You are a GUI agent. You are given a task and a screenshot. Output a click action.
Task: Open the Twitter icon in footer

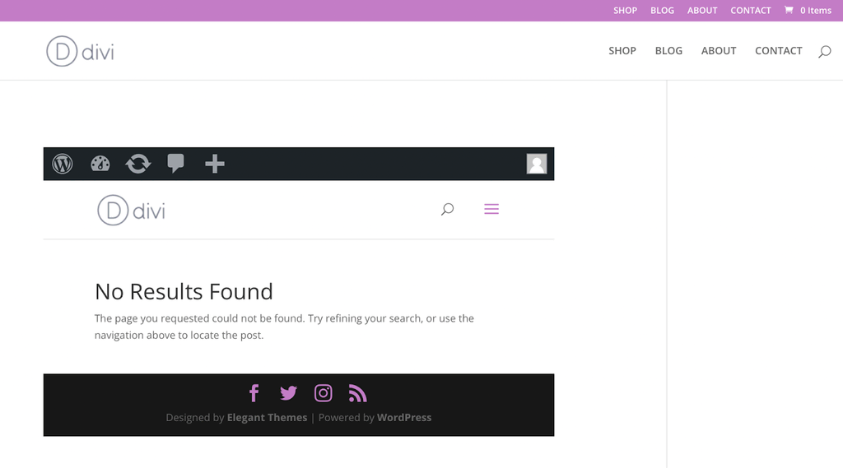(x=288, y=393)
